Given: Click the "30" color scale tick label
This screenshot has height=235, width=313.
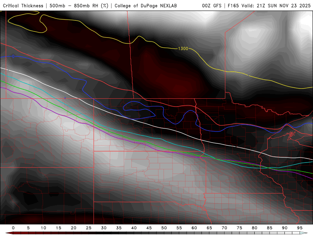Looking at the screenshot, I should click(x=104, y=228).
